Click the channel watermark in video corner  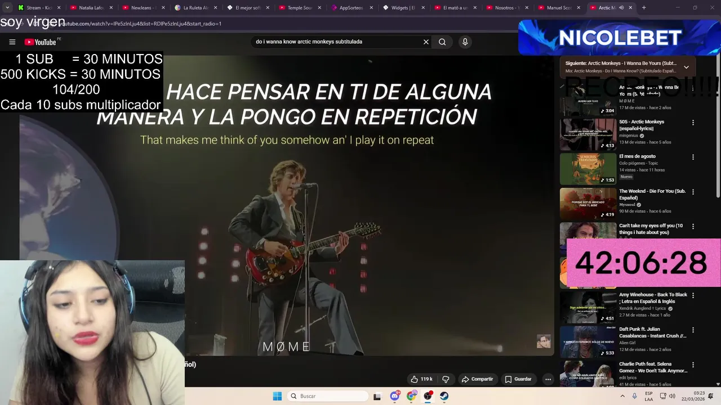click(544, 341)
